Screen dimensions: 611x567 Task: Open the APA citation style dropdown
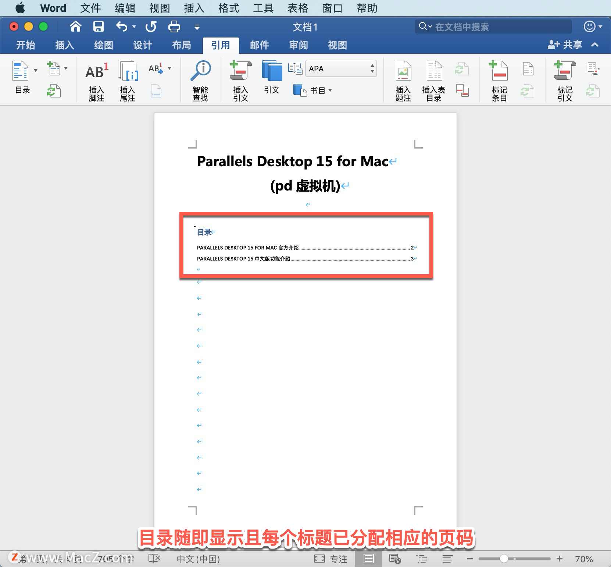(341, 68)
